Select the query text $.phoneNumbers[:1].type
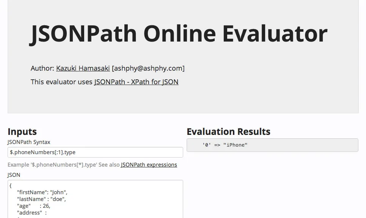Image resolution: width=366 pixels, height=218 pixels. pyautogui.click(x=42, y=152)
